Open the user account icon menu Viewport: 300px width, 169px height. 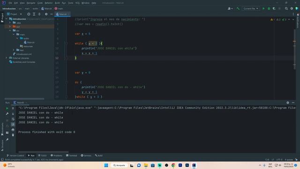[230, 8]
